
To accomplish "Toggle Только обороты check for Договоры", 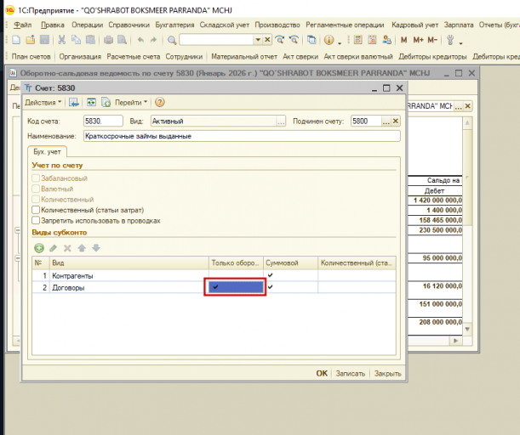I will tap(236, 287).
